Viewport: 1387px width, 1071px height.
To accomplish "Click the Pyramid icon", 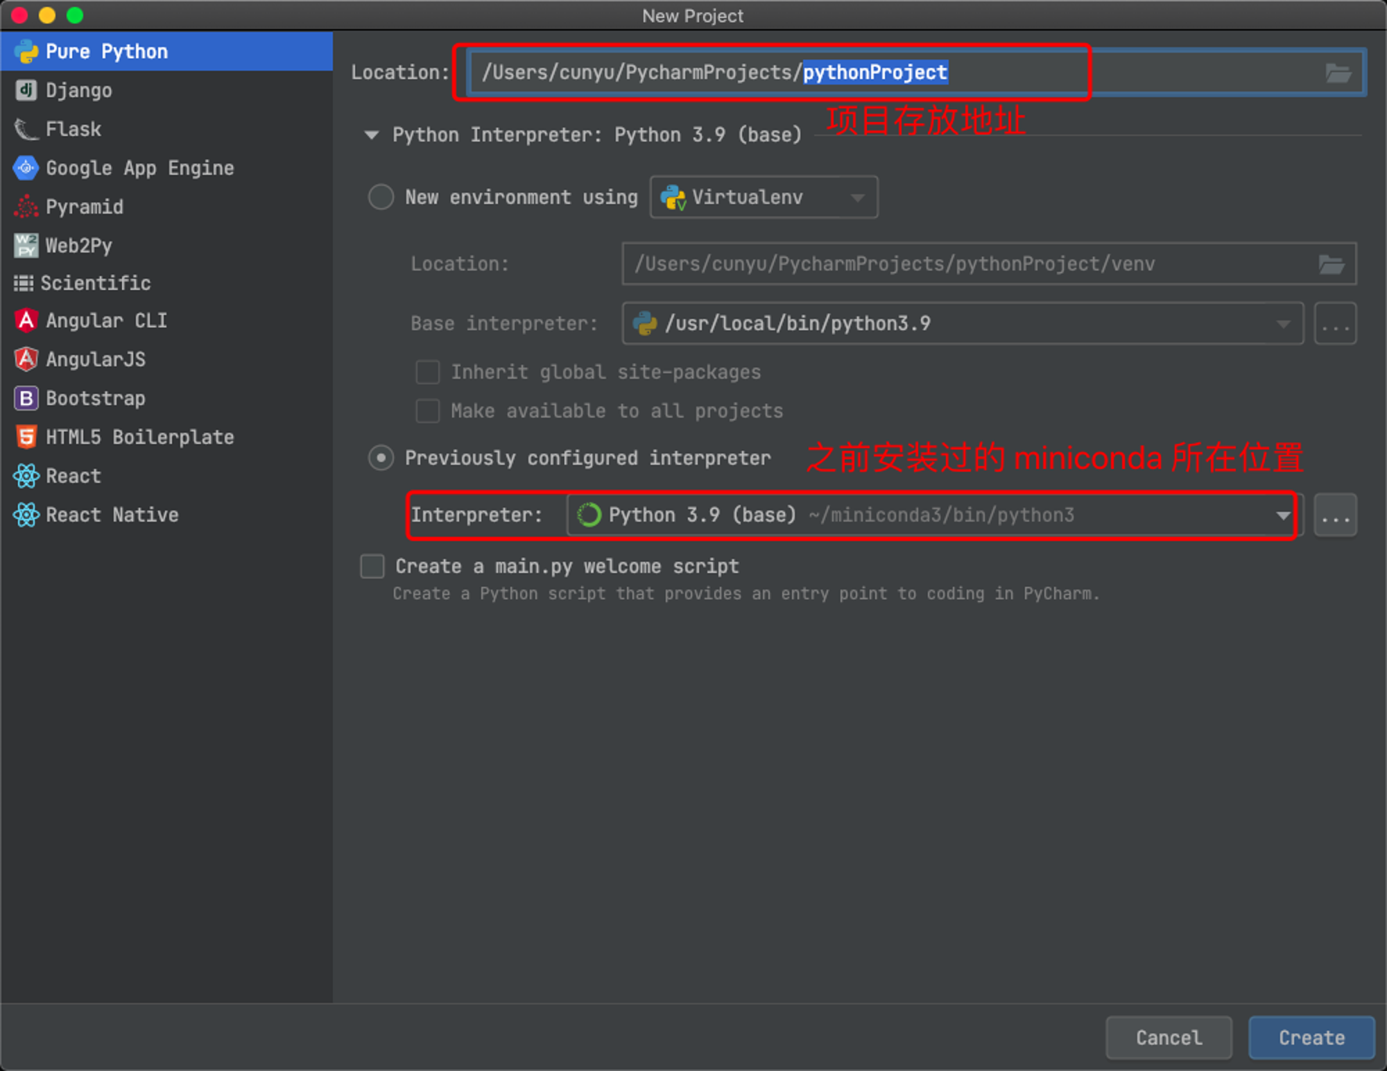I will click(26, 207).
